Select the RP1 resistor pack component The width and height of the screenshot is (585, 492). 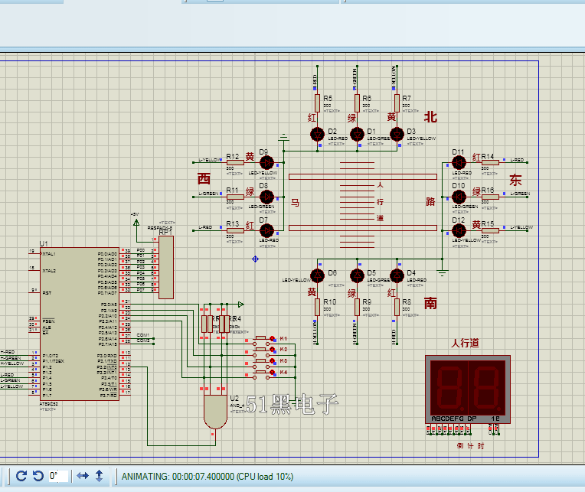(166, 267)
